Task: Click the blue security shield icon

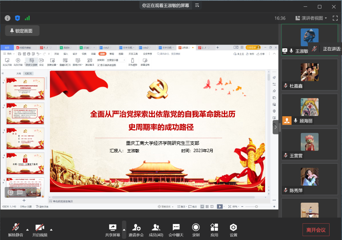Action: pos(18,18)
